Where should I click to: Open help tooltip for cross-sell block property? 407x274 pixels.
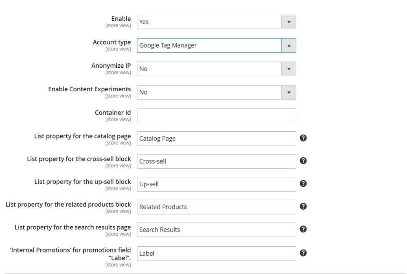point(303,161)
